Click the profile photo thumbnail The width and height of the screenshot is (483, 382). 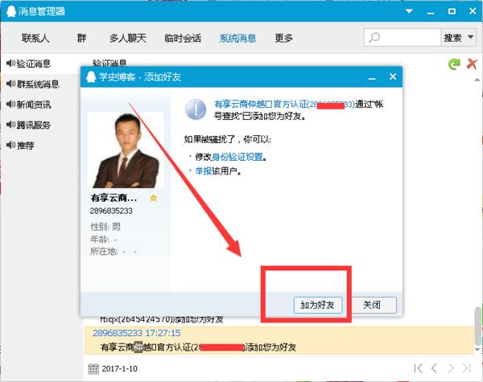(126, 150)
